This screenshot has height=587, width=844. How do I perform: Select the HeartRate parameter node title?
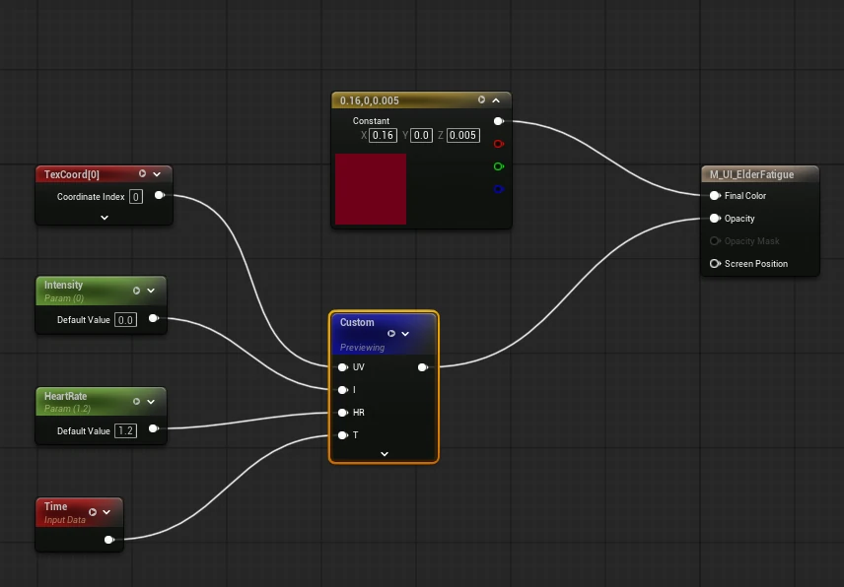(x=65, y=396)
